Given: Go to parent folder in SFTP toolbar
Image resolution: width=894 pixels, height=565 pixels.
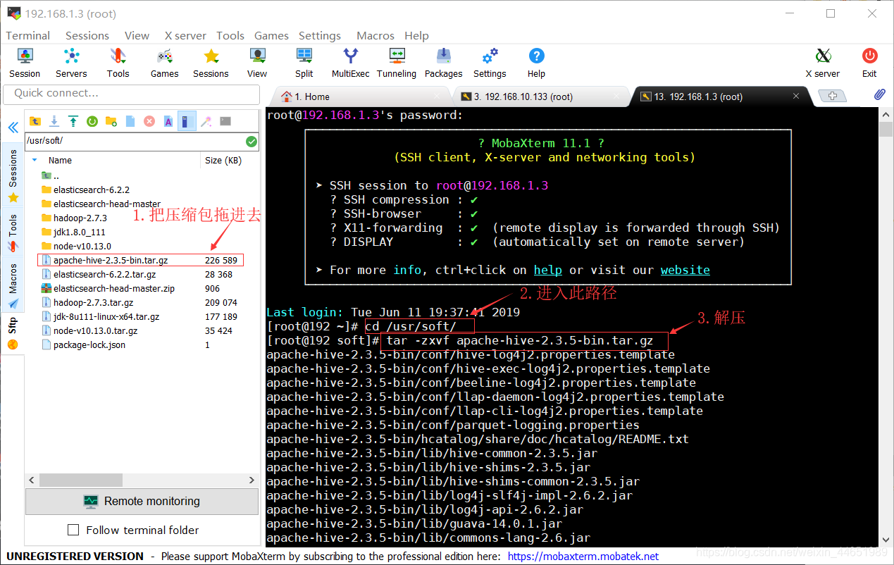Looking at the screenshot, I should [35, 121].
